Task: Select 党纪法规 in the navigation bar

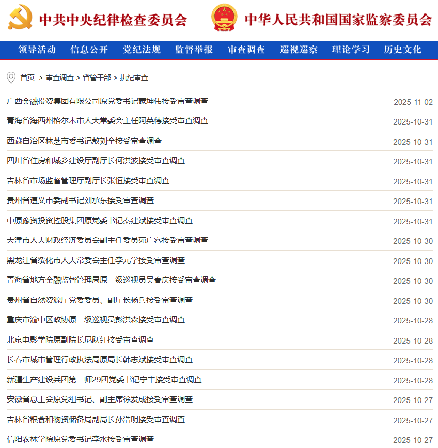Action: pos(142,50)
